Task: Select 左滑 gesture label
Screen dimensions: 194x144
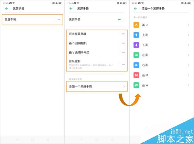Action: [x=145, y=55]
